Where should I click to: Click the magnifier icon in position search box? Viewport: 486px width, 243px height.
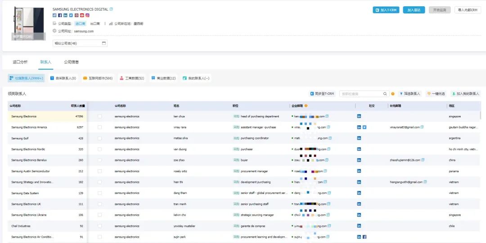coord(385,94)
